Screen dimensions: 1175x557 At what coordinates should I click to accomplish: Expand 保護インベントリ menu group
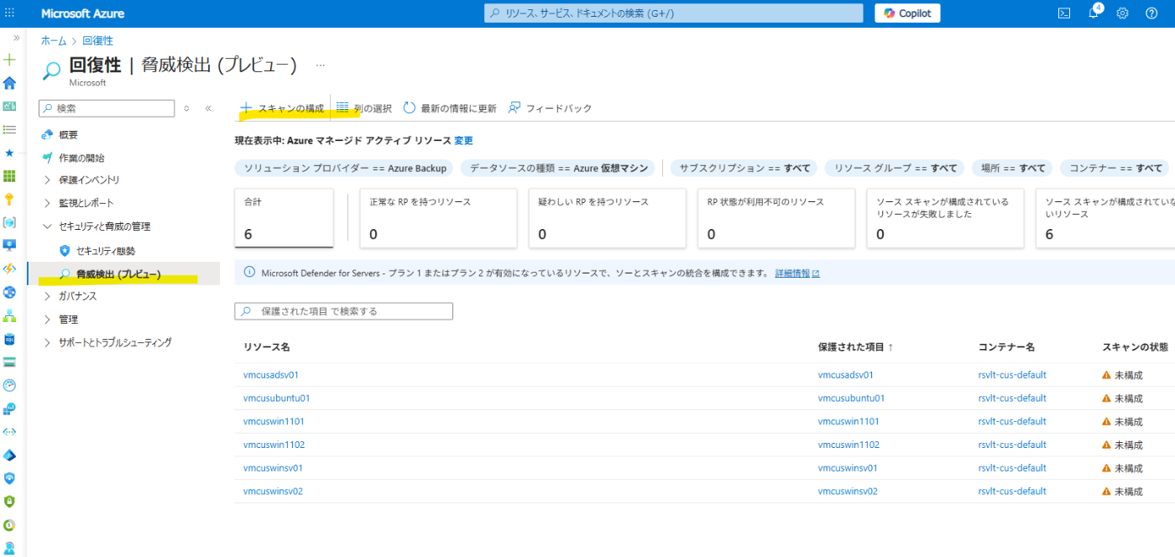[x=47, y=180]
